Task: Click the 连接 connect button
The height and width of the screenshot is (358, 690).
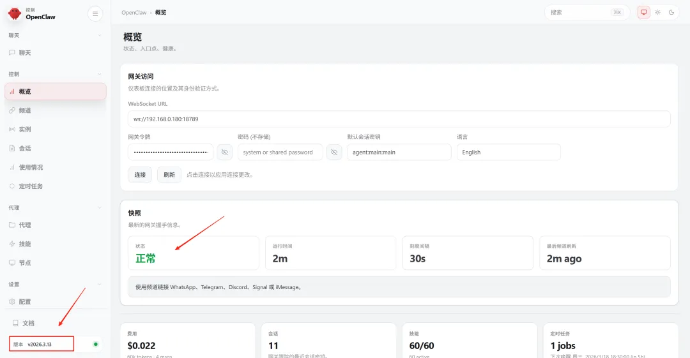Action: [x=140, y=175]
